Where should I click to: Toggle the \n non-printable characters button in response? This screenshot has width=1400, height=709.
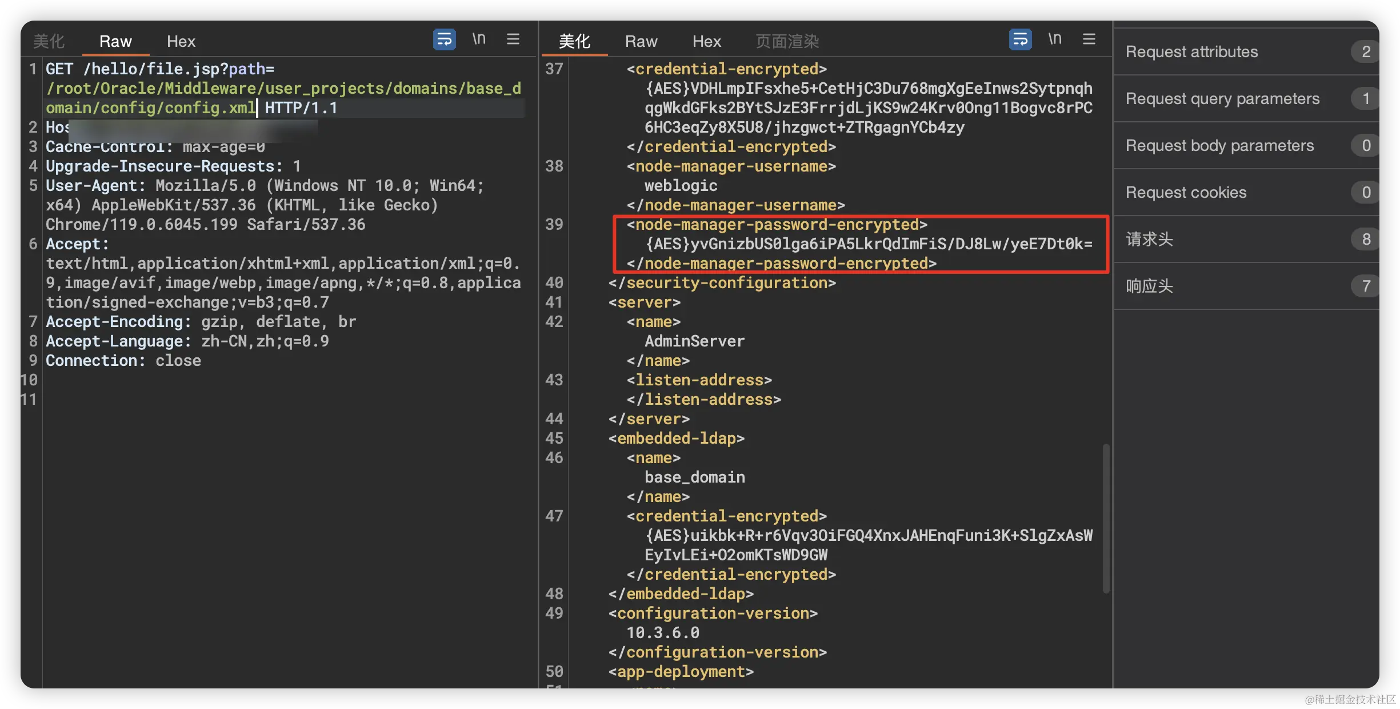(1055, 39)
